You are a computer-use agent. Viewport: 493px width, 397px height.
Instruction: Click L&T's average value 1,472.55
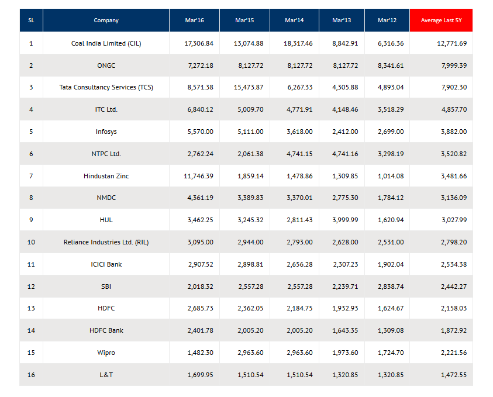(454, 375)
